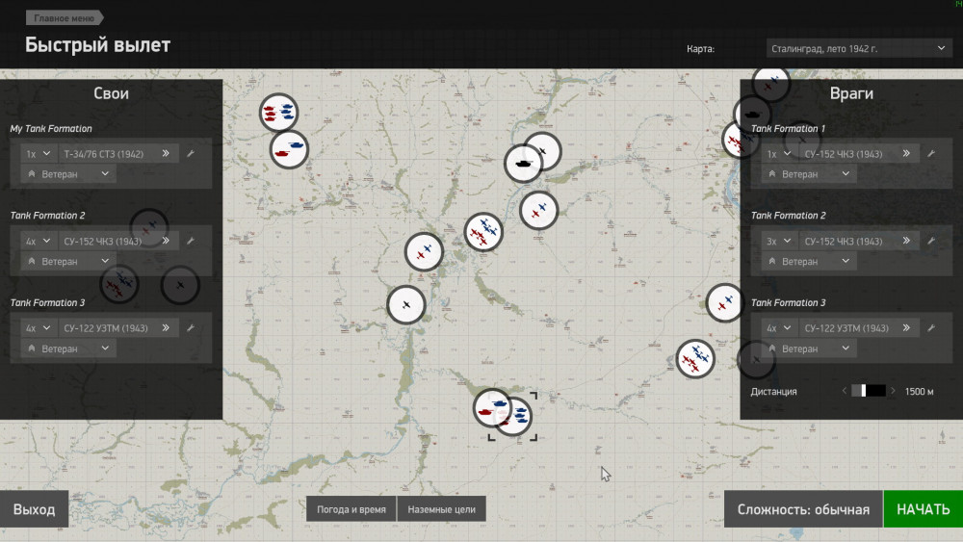
Task: Open vehicle picker arrows, Враги Tank Formation 1
Action: [906, 153]
